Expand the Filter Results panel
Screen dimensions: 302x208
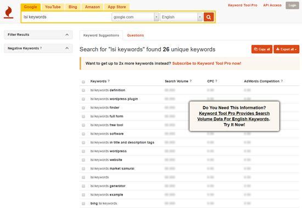coord(38,35)
